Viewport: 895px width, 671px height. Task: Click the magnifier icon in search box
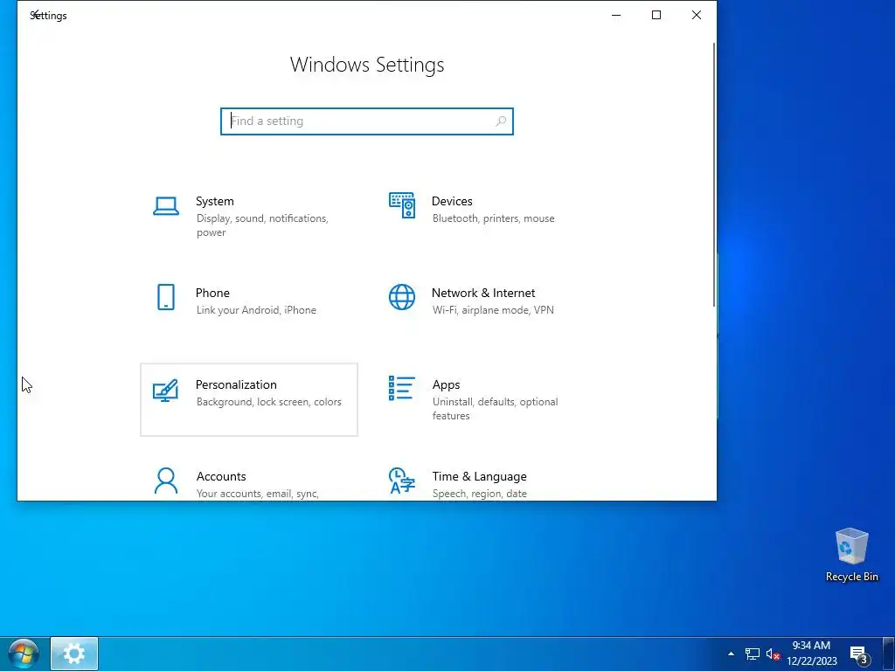click(x=501, y=121)
